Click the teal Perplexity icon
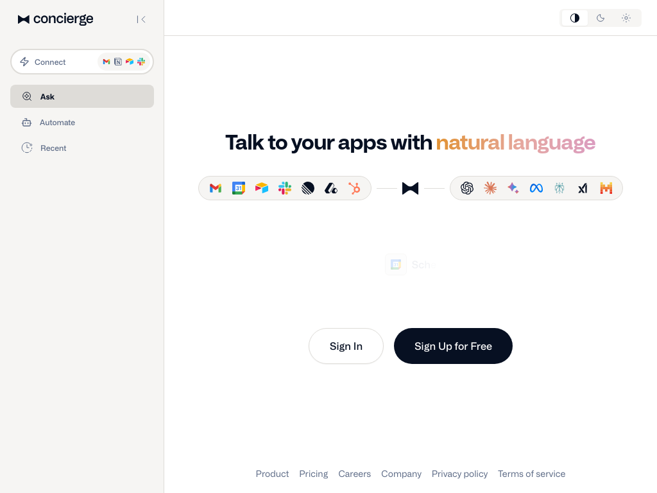 559,188
